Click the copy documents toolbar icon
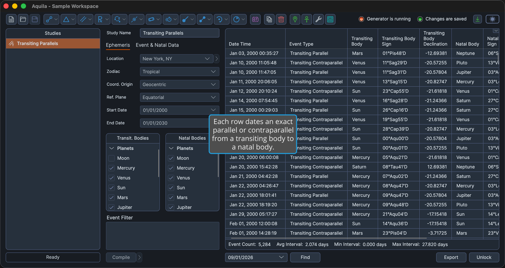 click(269, 19)
